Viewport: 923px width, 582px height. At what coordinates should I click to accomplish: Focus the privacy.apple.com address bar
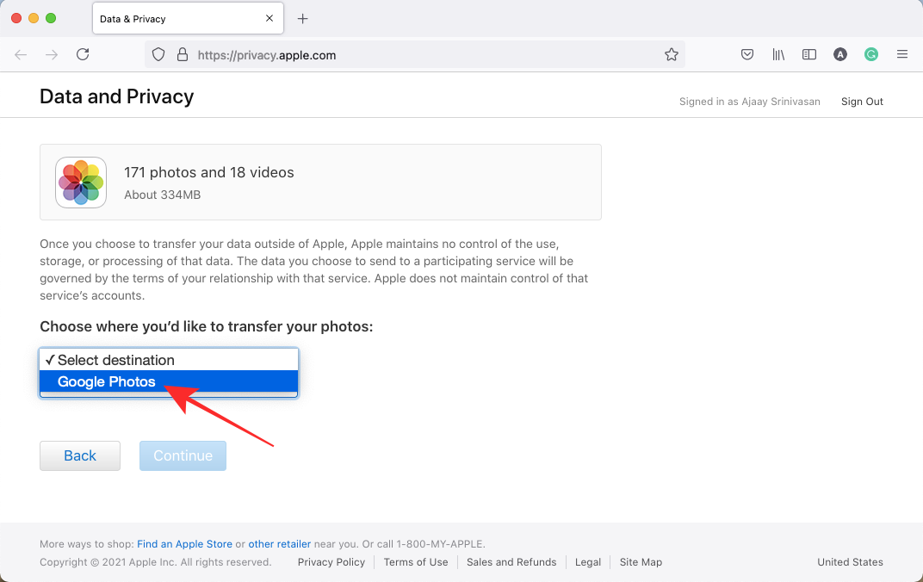[x=414, y=55]
